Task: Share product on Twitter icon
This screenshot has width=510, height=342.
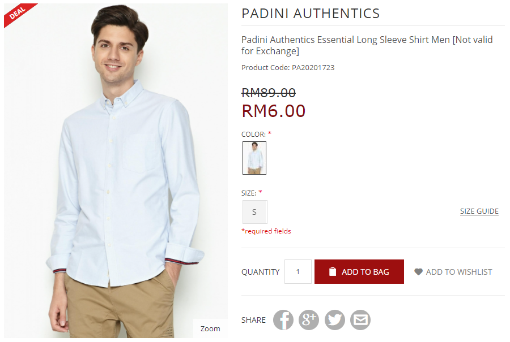Action: tap(335, 320)
